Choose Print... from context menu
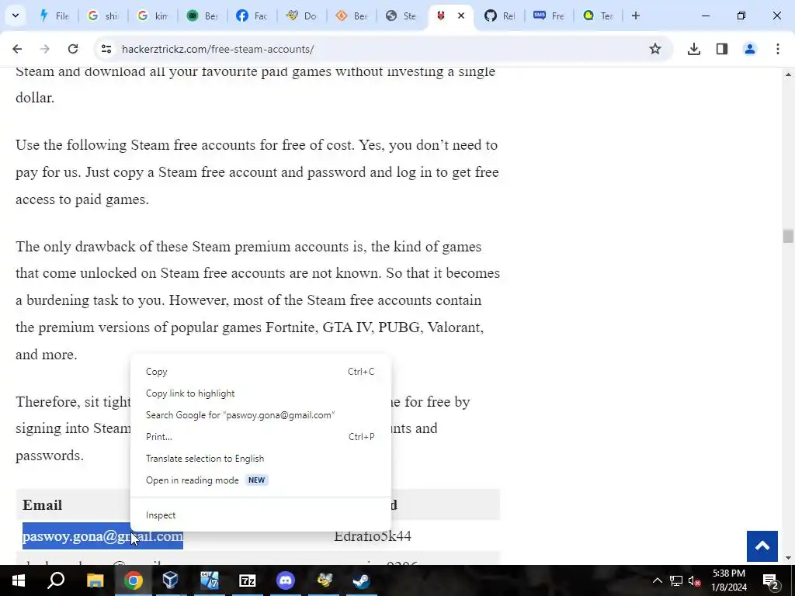This screenshot has width=795, height=596. (x=261, y=437)
